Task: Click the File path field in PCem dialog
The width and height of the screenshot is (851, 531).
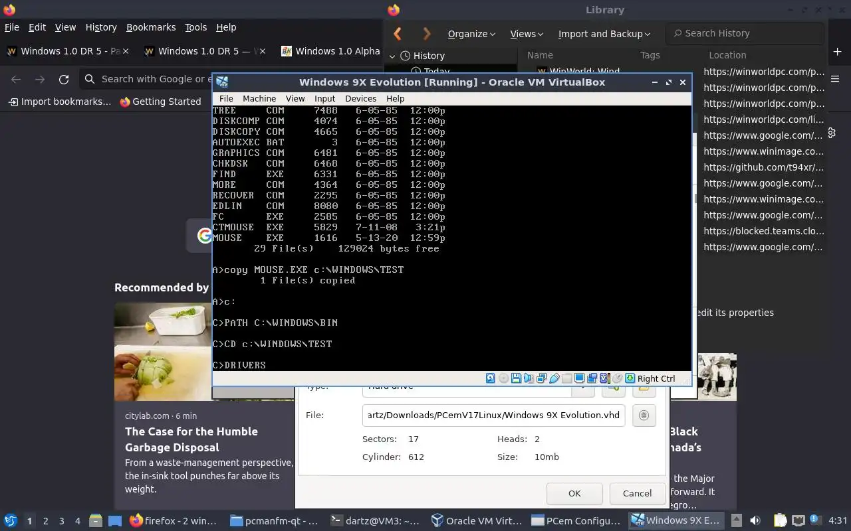Action: click(x=493, y=416)
